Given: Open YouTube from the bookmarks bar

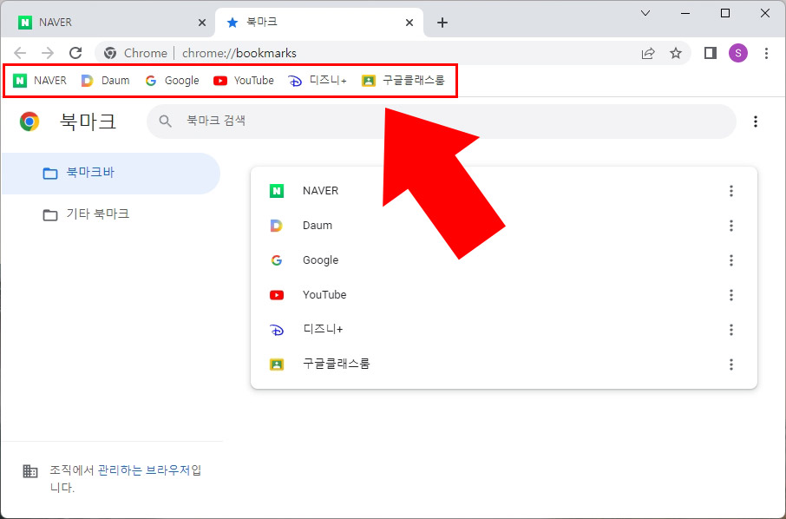Looking at the screenshot, I should [243, 80].
